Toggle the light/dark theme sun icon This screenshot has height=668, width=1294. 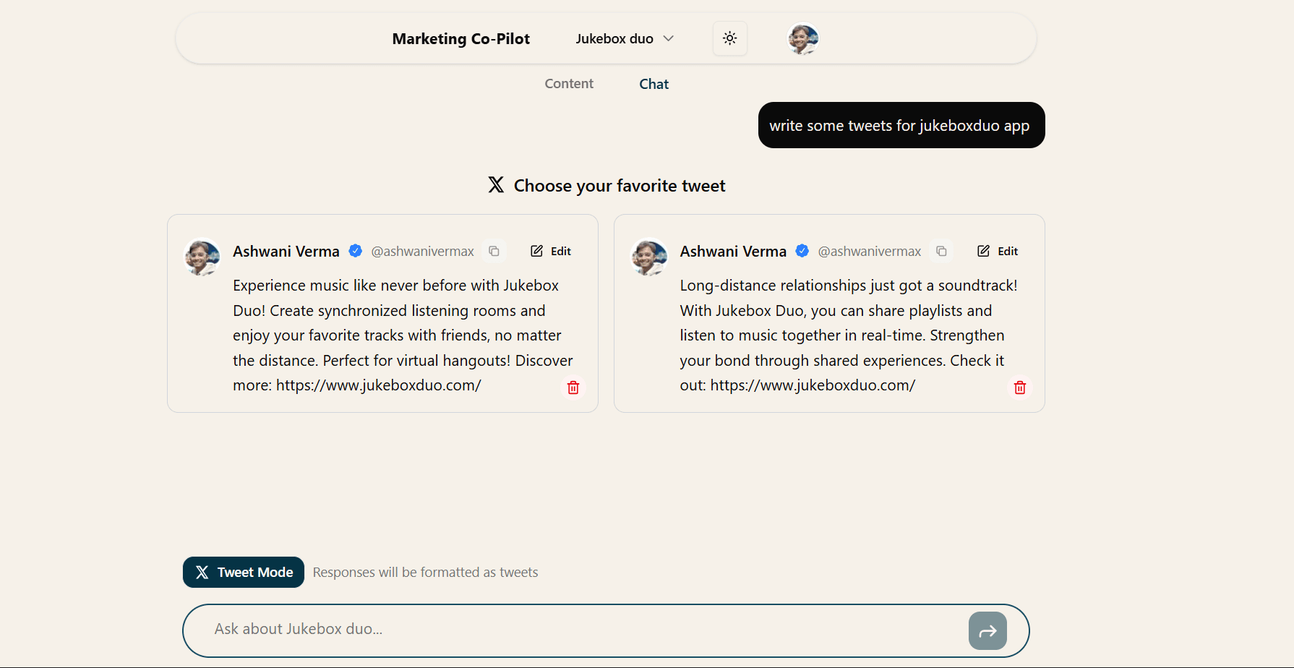(x=729, y=38)
